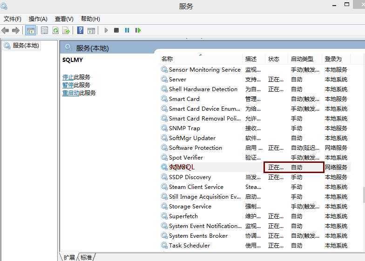Open Help via blue question mark icon
The height and width of the screenshot is (261, 365).
(x=80, y=31)
